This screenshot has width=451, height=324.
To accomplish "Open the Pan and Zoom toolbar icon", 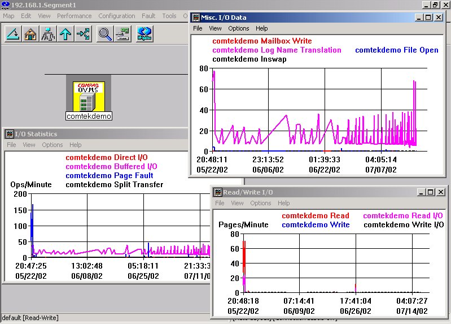I will point(122,34).
